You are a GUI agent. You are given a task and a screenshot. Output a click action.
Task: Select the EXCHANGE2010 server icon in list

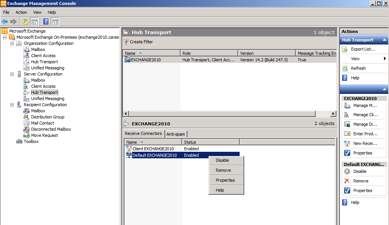(127, 60)
